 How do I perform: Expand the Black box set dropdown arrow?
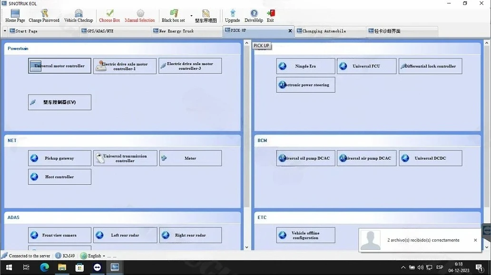pyautogui.click(x=191, y=16)
